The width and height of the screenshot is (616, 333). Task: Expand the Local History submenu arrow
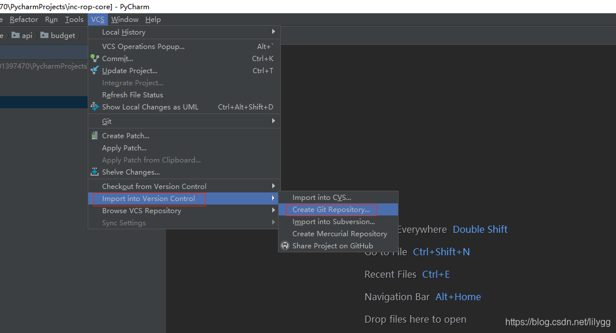click(273, 31)
